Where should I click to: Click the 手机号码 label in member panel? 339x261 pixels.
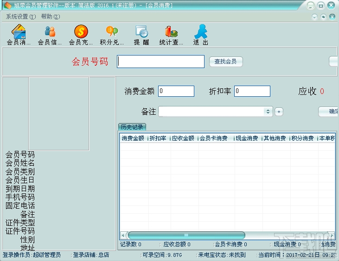[x=20, y=197]
